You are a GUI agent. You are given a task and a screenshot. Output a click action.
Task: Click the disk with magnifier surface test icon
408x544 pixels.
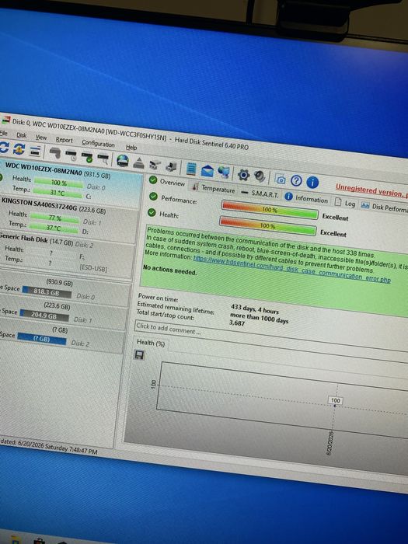coord(103,159)
